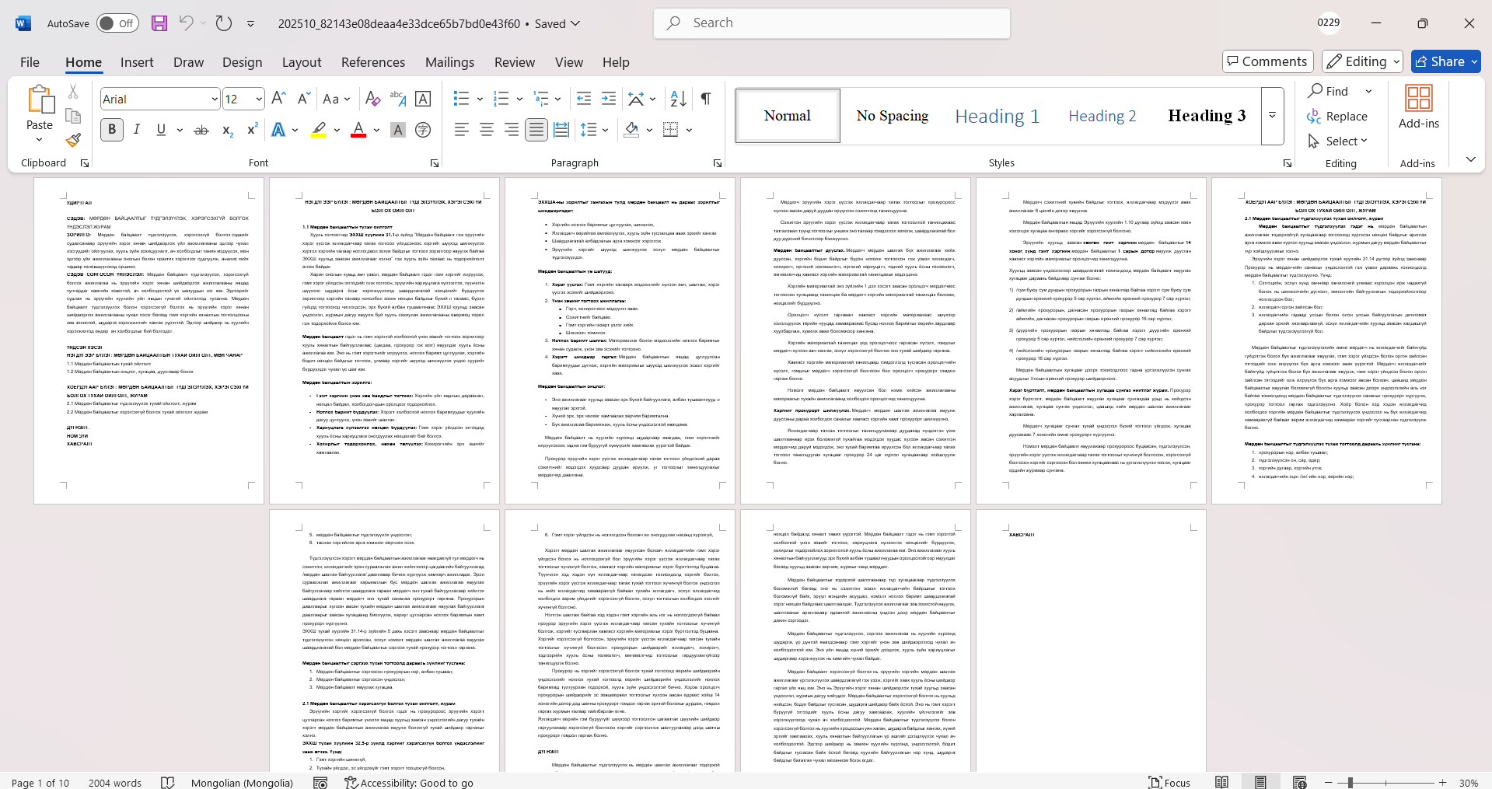
Task: Toggle AutoSave switch
Action: (117, 23)
